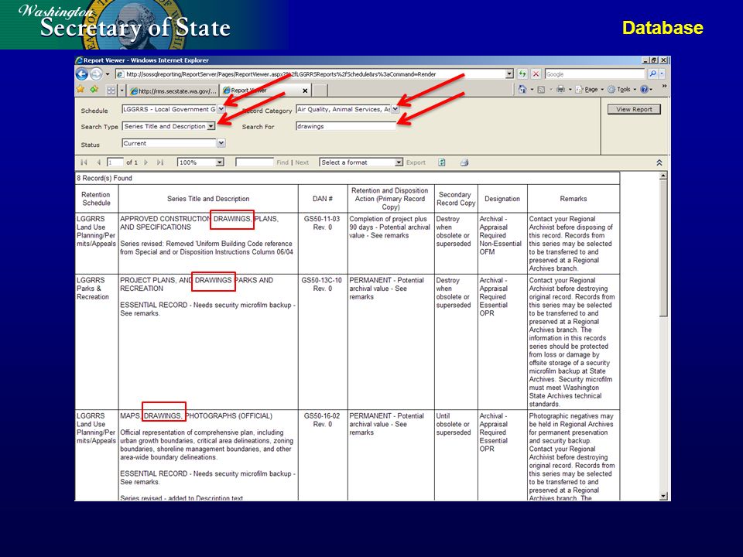Go forward using the IE forward arrow
Screen dimensions: 743x557
(x=96, y=74)
